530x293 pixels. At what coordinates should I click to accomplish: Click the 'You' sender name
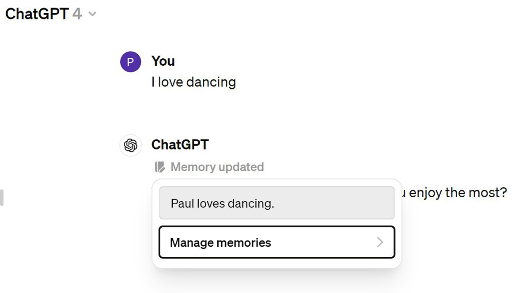point(163,61)
